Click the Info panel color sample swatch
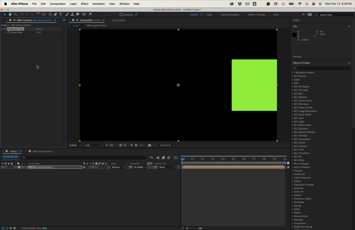Screen dimensions: 355x230 click(294, 35)
